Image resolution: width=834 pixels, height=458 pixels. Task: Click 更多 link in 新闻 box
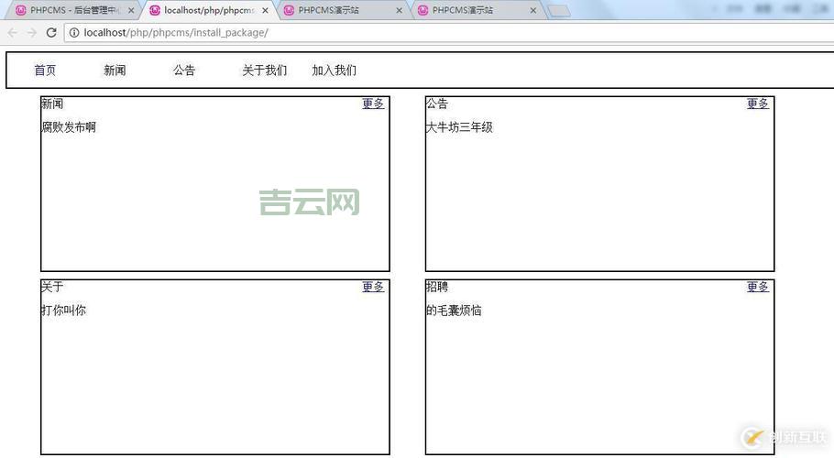click(x=373, y=104)
